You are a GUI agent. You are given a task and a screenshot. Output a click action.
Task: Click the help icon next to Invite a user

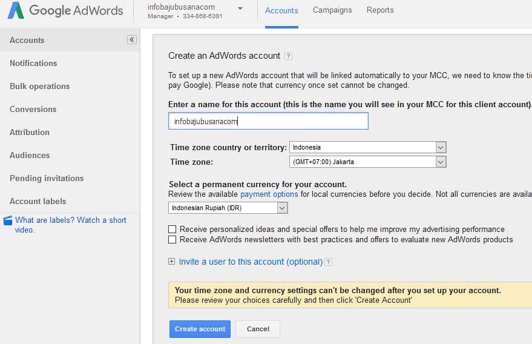tap(328, 262)
